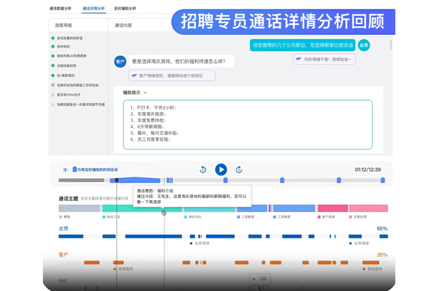Screen dimensions: 439x291
Task: Select the pink 客户拒绝 topic segment
Action: 332,208
